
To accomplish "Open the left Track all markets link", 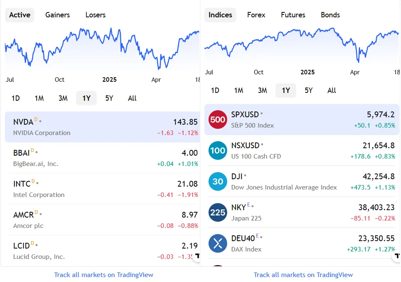I will point(104,275).
